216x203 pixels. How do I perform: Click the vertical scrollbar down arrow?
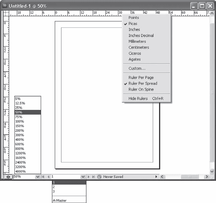pos(211,171)
